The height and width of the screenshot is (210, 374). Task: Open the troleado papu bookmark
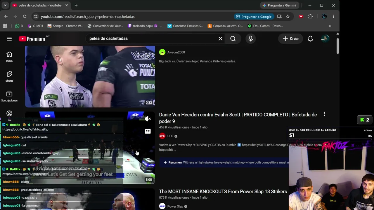(x=145, y=26)
